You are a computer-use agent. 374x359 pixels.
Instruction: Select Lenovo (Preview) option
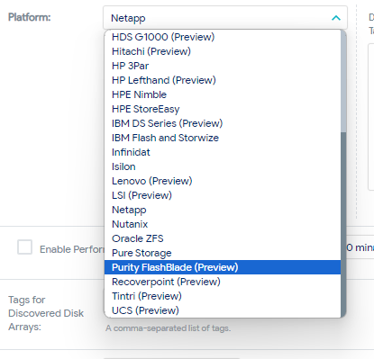click(x=223, y=181)
